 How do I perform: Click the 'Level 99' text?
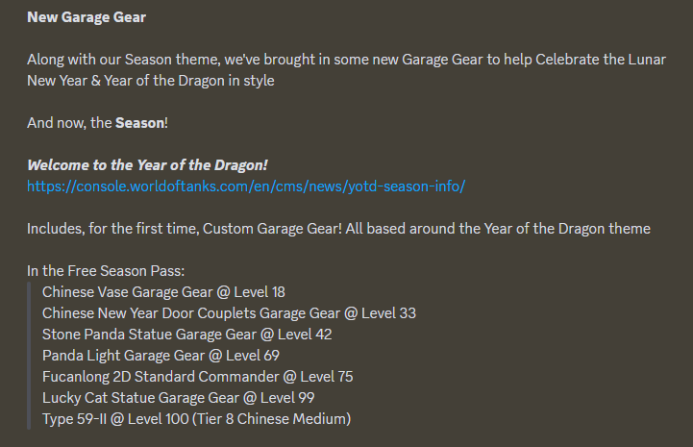[287, 398]
